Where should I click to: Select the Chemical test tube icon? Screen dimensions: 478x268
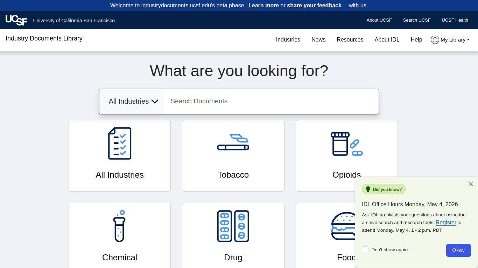tap(120, 226)
